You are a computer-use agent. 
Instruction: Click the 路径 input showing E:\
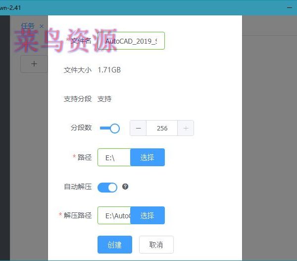[x=114, y=157]
